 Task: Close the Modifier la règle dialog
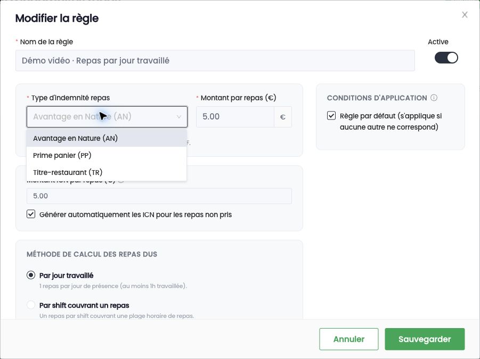tap(465, 15)
